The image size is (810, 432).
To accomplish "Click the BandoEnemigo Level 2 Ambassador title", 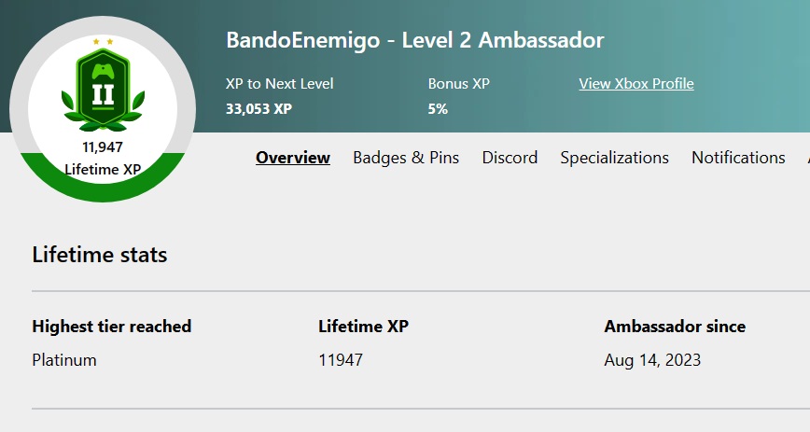I will (x=415, y=40).
